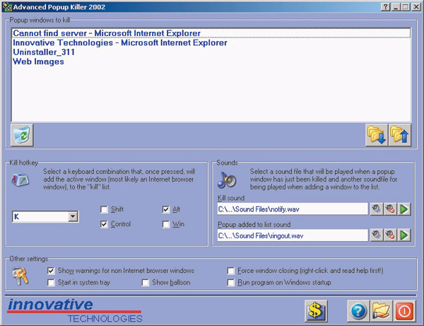Browse for the Kill sound file

click(377, 209)
